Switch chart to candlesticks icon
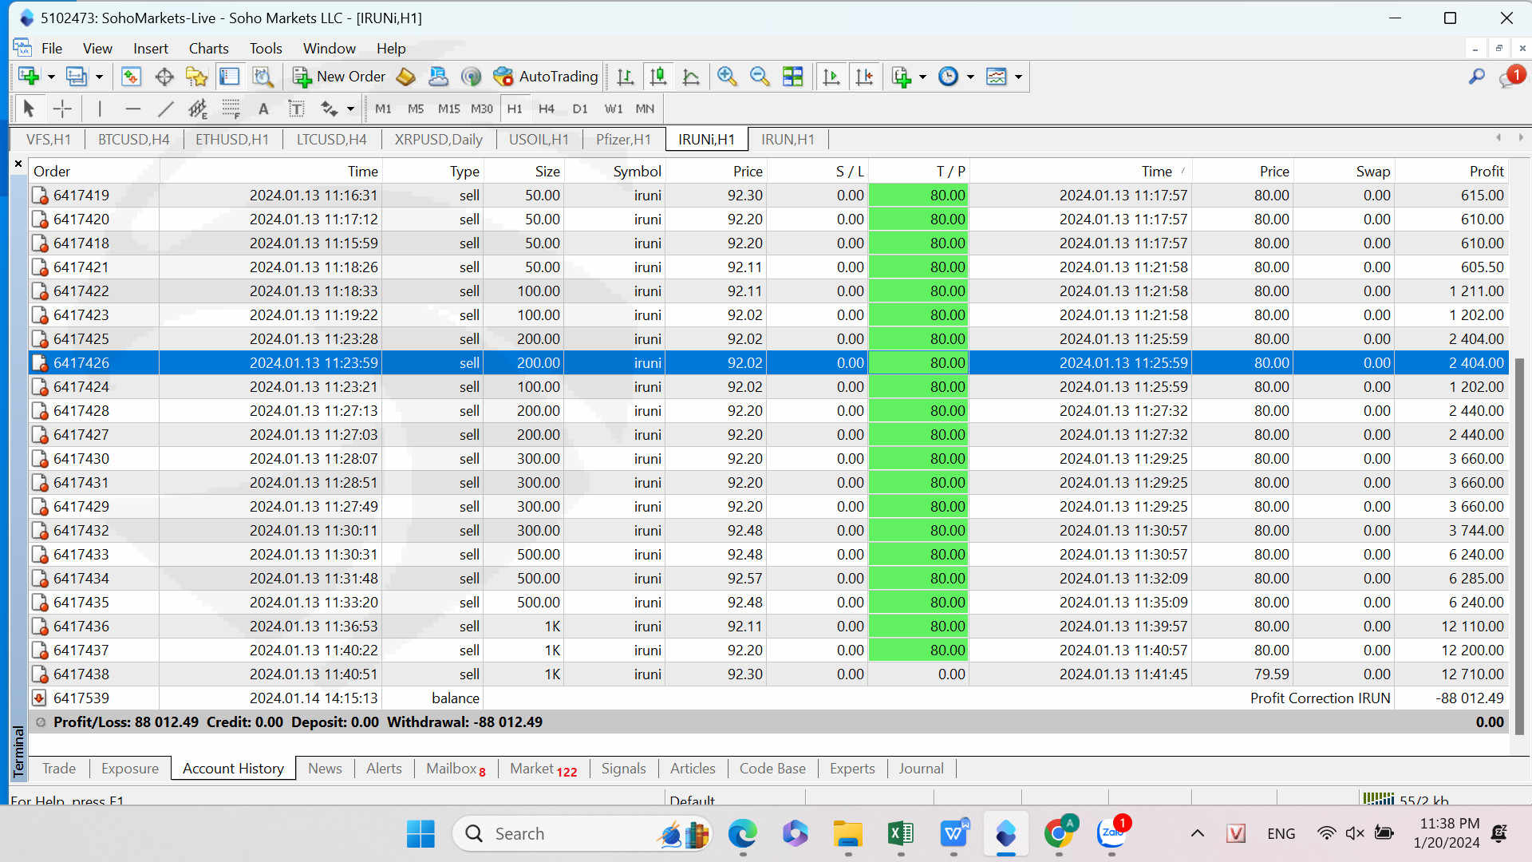This screenshot has width=1532, height=862. coord(658,77)
